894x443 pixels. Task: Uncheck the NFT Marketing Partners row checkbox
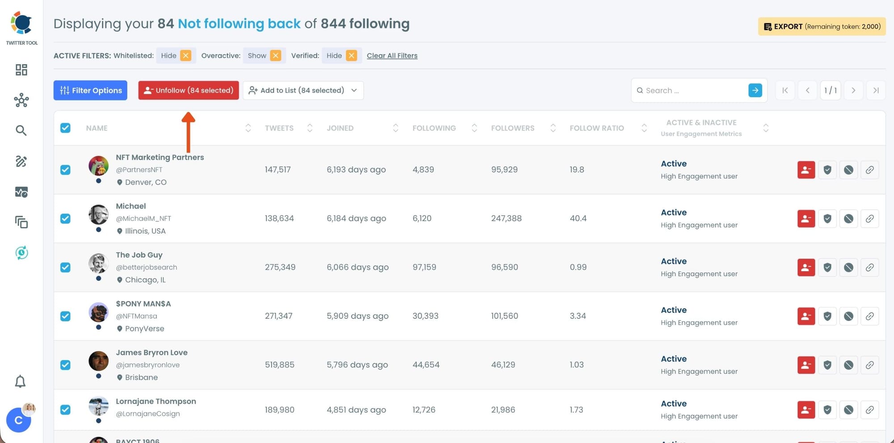point(65,170)
